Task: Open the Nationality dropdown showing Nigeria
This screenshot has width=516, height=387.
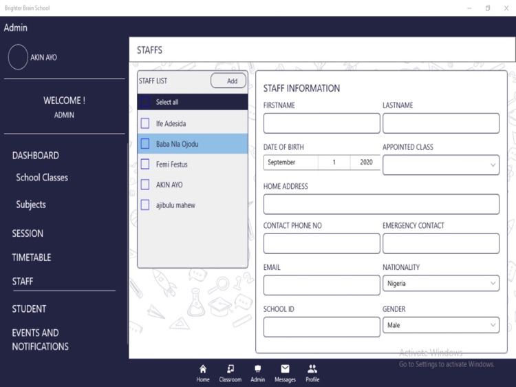Action: pyautogui.click(x=441, y=284)
